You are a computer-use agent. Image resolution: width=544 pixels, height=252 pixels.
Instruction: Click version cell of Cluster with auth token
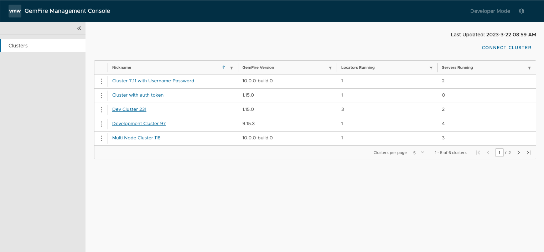[x=248, y=95]
